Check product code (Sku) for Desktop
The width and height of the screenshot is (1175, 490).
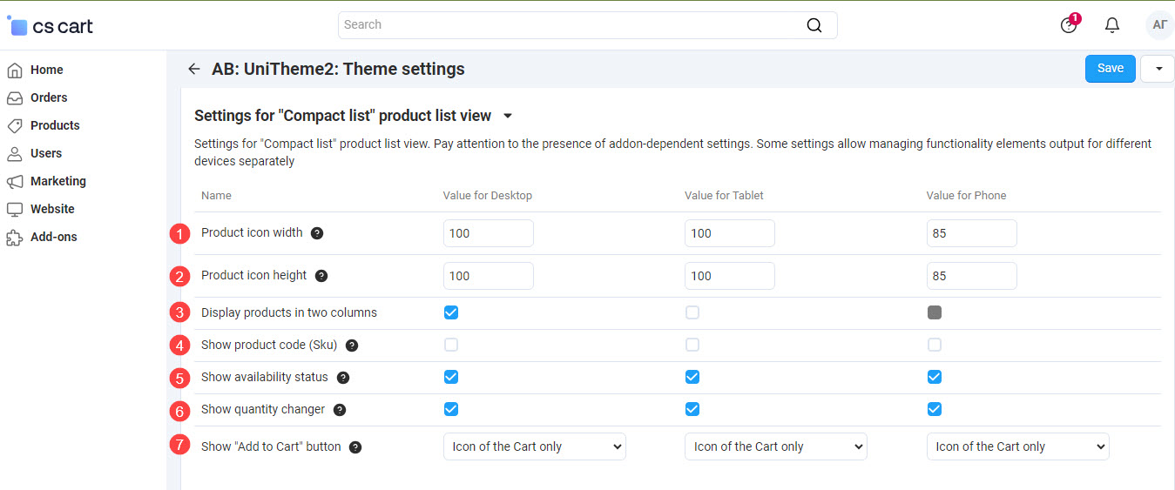[x=451, y=345]
